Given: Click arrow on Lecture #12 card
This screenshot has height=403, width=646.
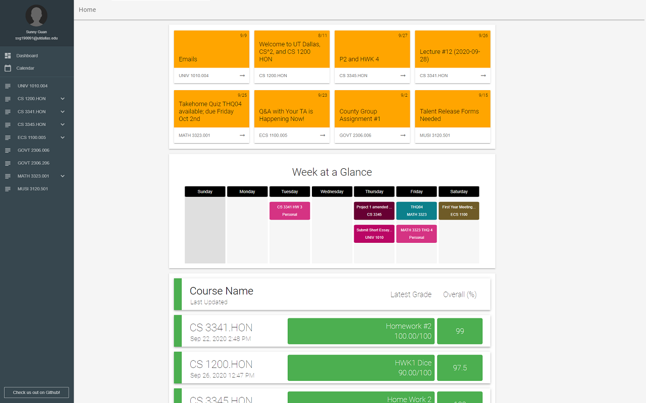Looking at the screenshot, I should [483, 76].
